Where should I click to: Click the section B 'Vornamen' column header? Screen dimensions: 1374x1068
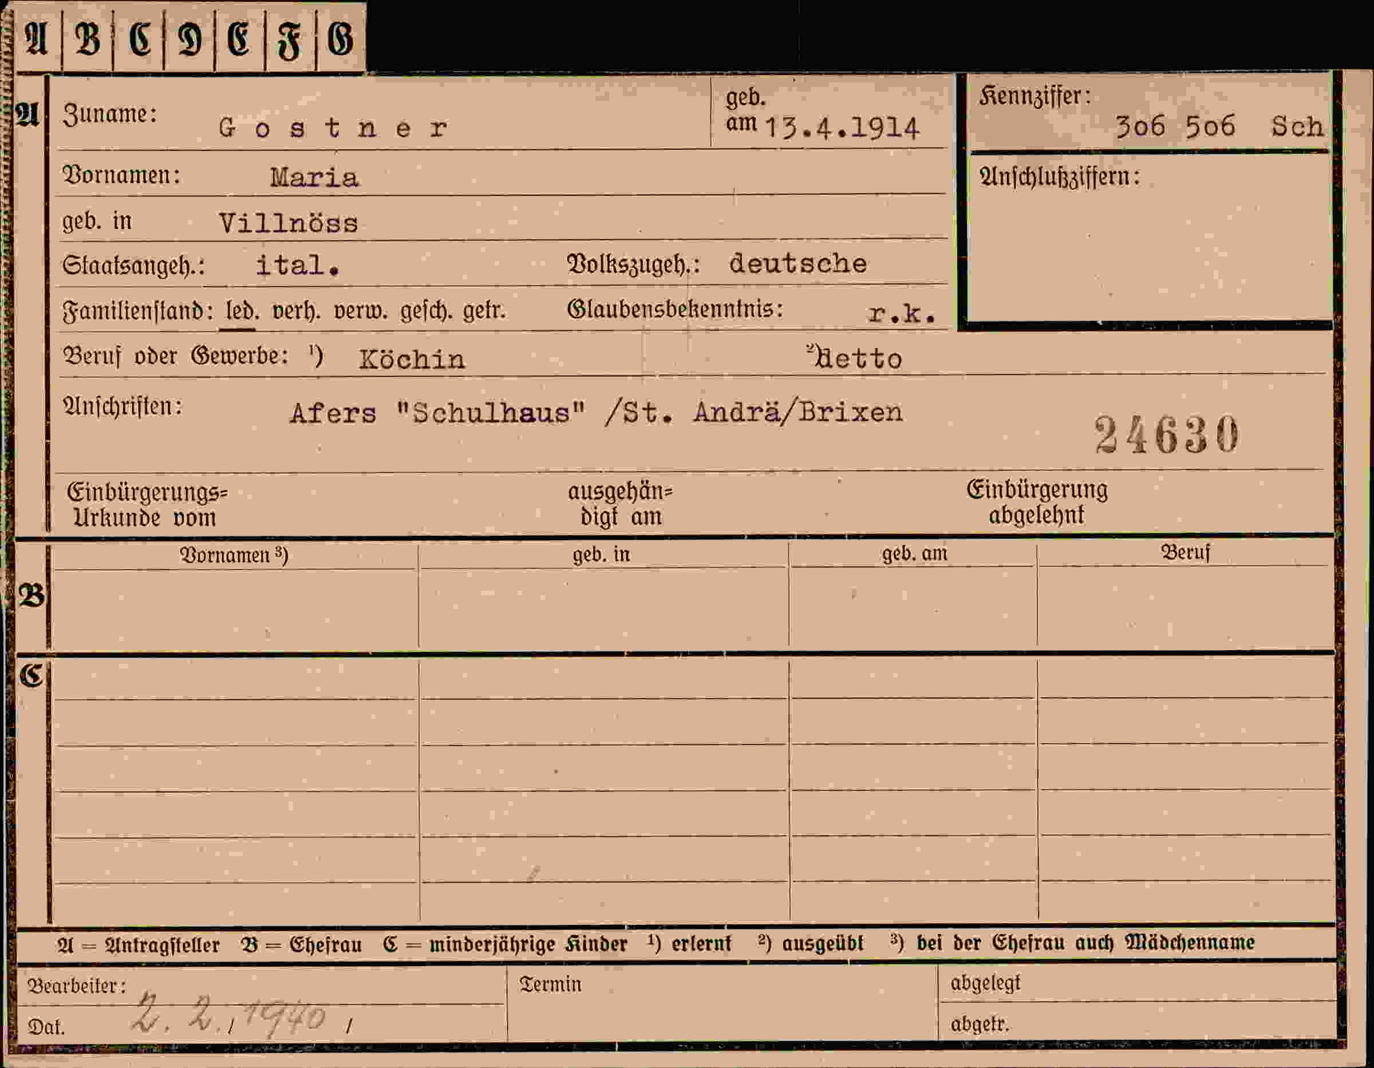coord(234,555)
